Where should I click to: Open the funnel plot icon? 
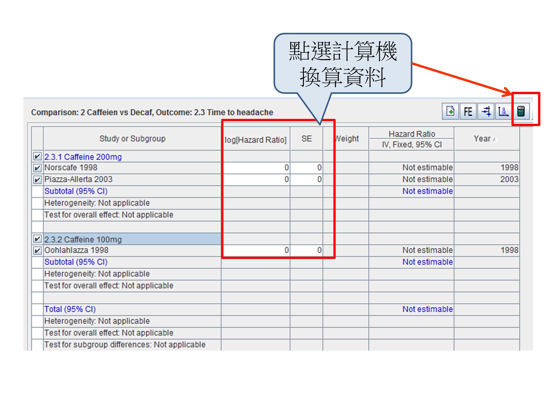(x=503, y=111)
